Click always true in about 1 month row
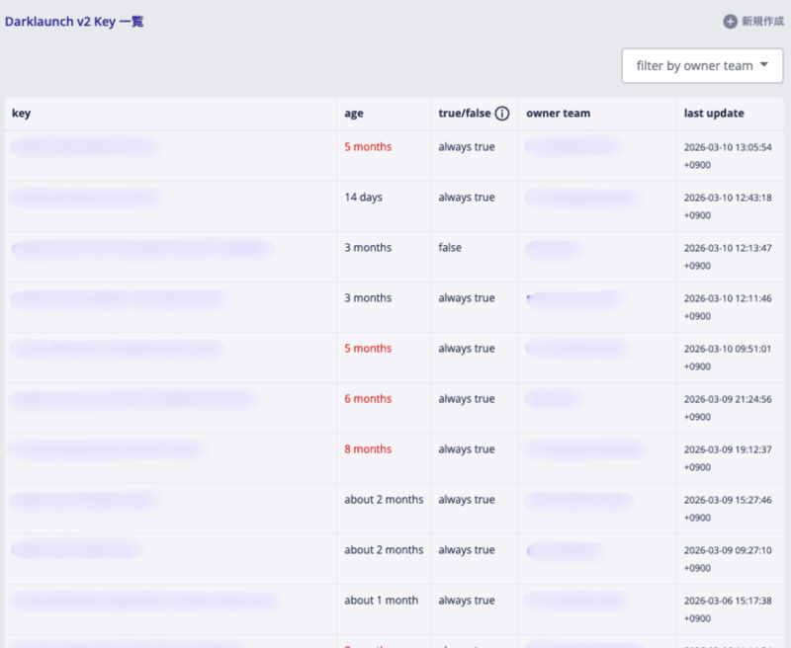Image resolution: width=791 pixels, height=648 pixels. tap(466, 601)
